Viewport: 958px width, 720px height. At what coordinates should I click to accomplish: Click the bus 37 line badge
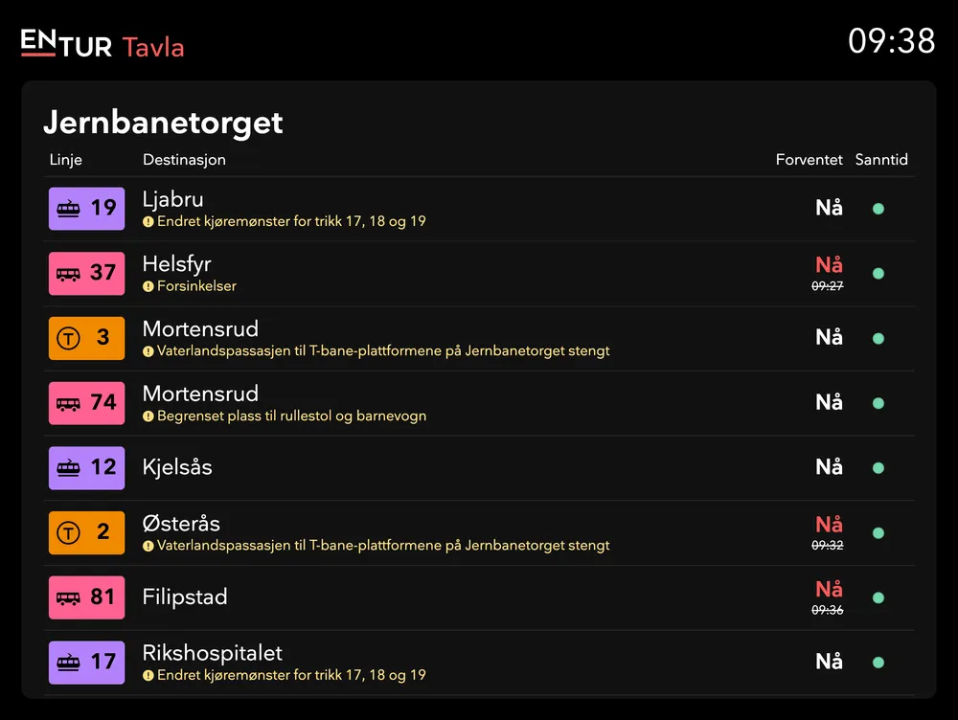coord(86,273)
